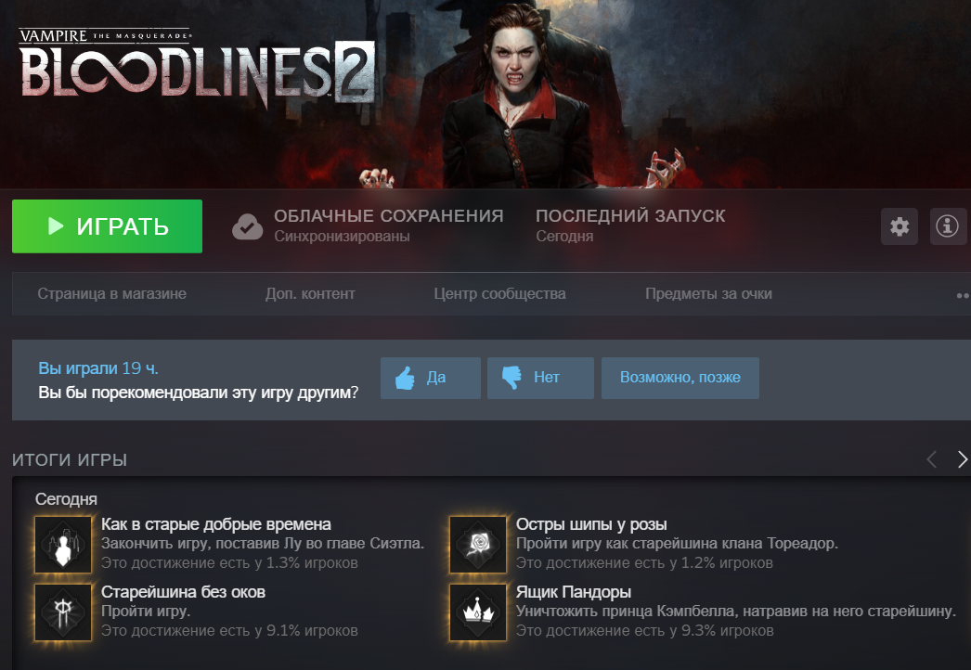Image resolution: width=971 pixels, height=670 pixels.
Task: Go to next game summary with right chevron
Action: pos(962,459)
